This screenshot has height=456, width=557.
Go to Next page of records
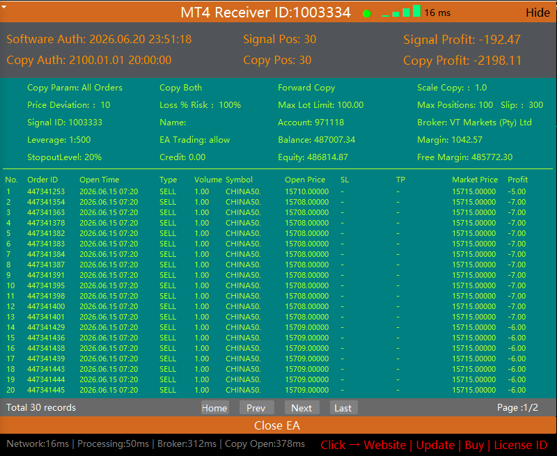click(x=301, y=408)
